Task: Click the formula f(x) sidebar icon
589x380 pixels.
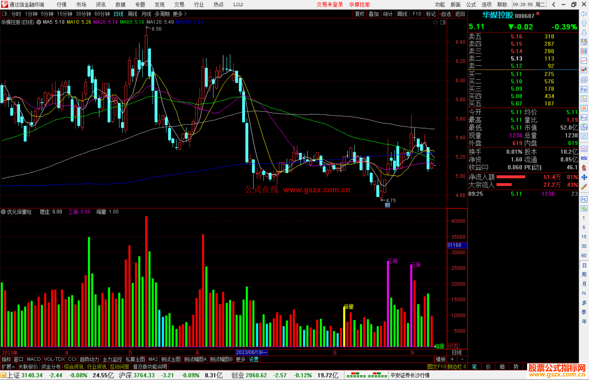Action: click(x=584, y=127)
